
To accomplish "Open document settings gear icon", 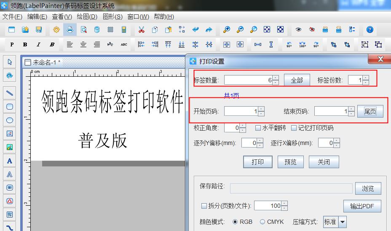I will point(56,30).
